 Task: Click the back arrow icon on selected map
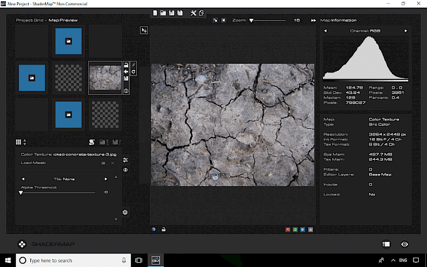[126, 72]
